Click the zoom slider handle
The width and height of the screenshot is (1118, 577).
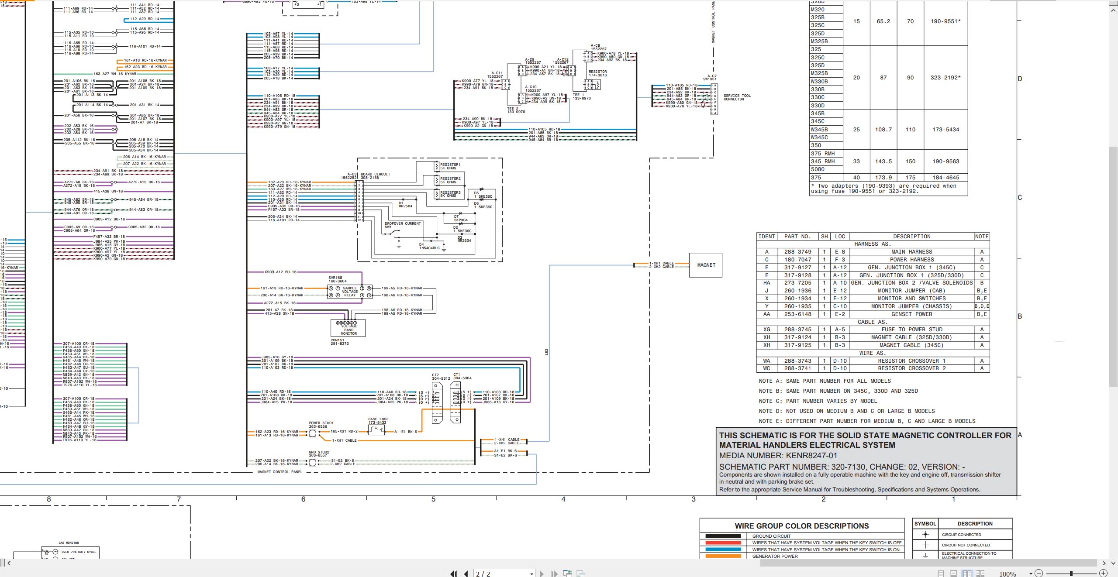(x=1071, y=574)
